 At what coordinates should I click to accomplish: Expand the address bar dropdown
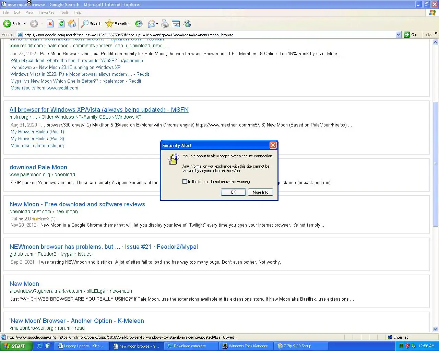[x=398, y=35]
